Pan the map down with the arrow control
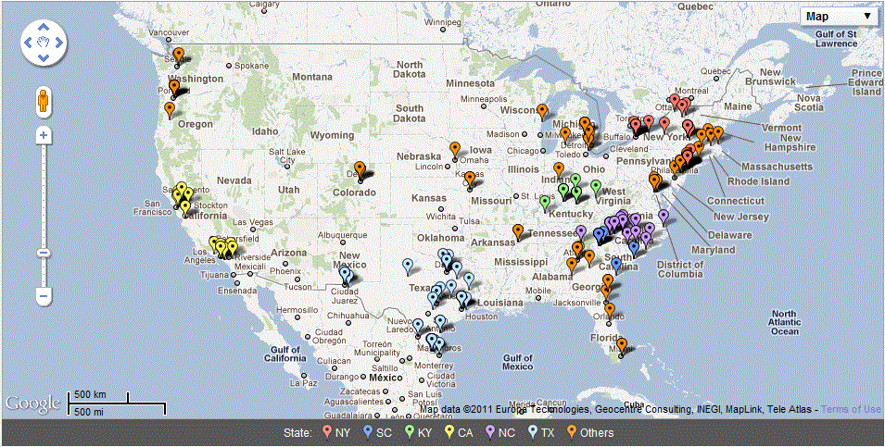Image resolution: width=885 pixels, height=447 pixels. click(x=44, y=57)
